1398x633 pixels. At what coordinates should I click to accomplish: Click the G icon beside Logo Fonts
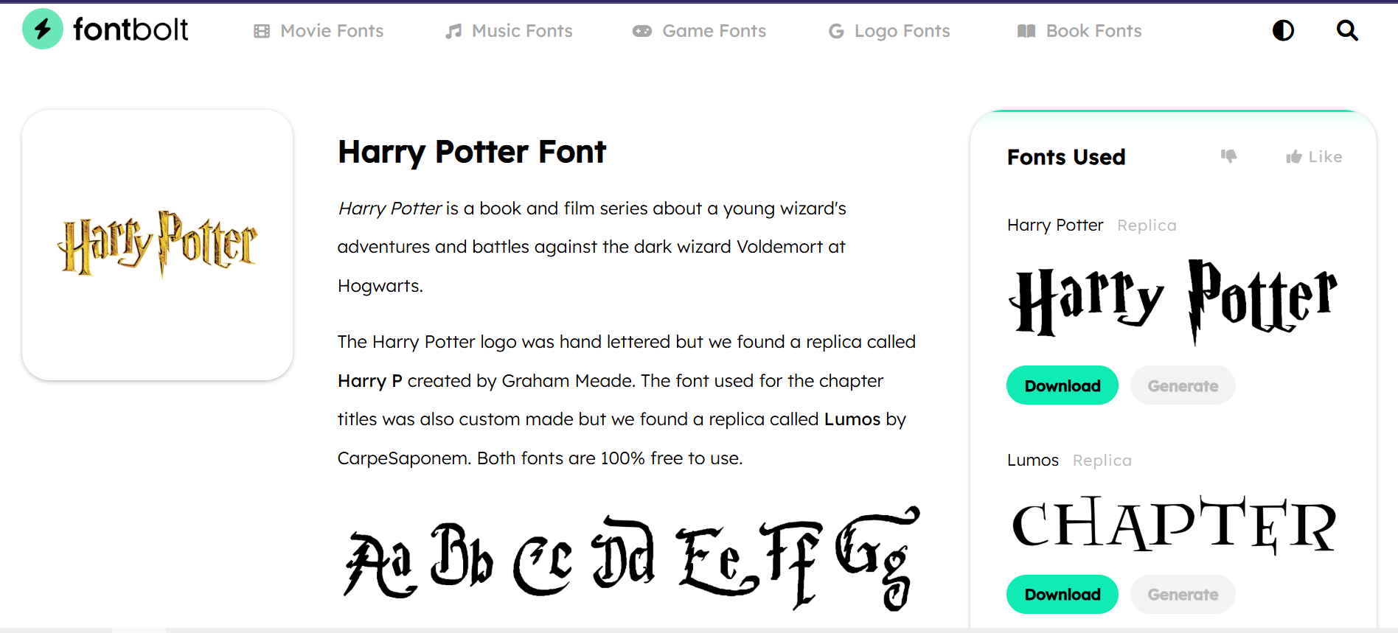pyautogui.click(x=836, y=31)
